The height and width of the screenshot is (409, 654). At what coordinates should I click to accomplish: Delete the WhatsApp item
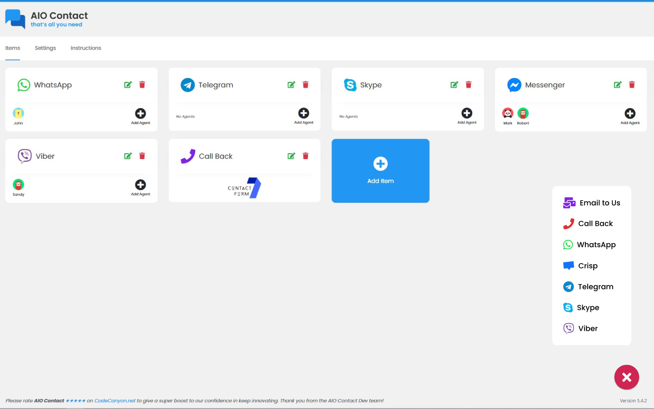[x=142, y=85]
